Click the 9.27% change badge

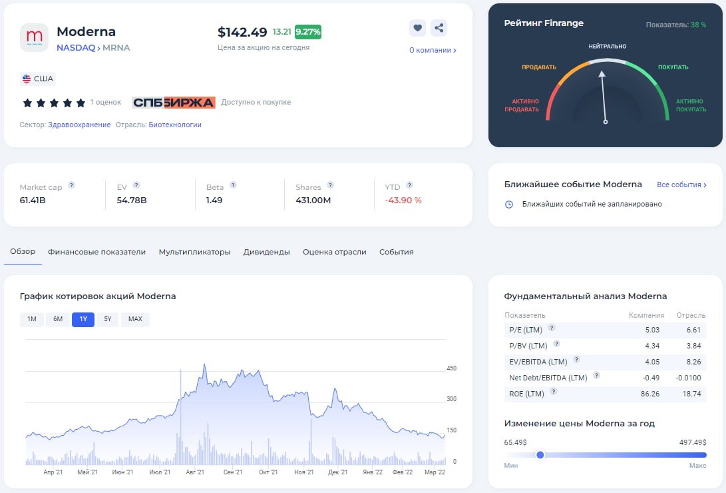308,32
